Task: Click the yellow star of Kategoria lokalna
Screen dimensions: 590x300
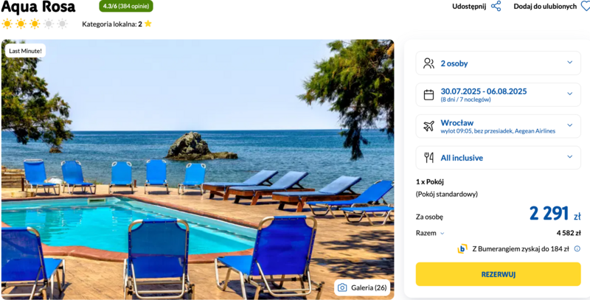Action: tap(148, 24)
